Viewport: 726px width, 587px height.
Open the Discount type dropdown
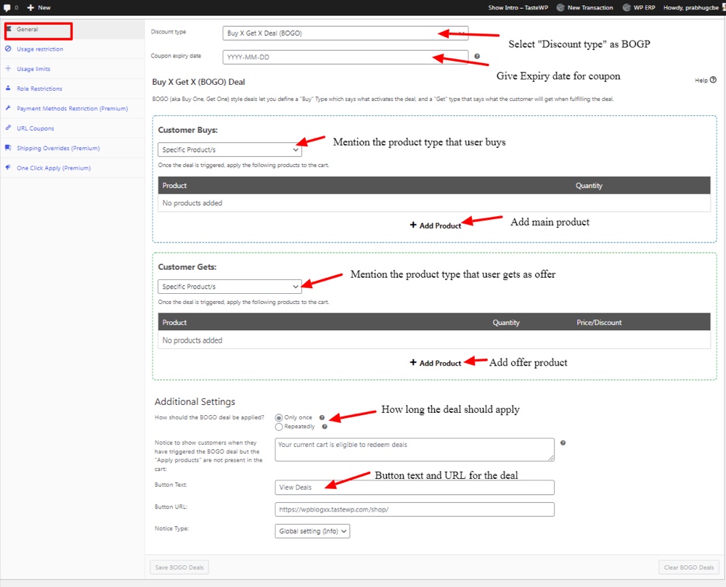click(x=345, y=33)
